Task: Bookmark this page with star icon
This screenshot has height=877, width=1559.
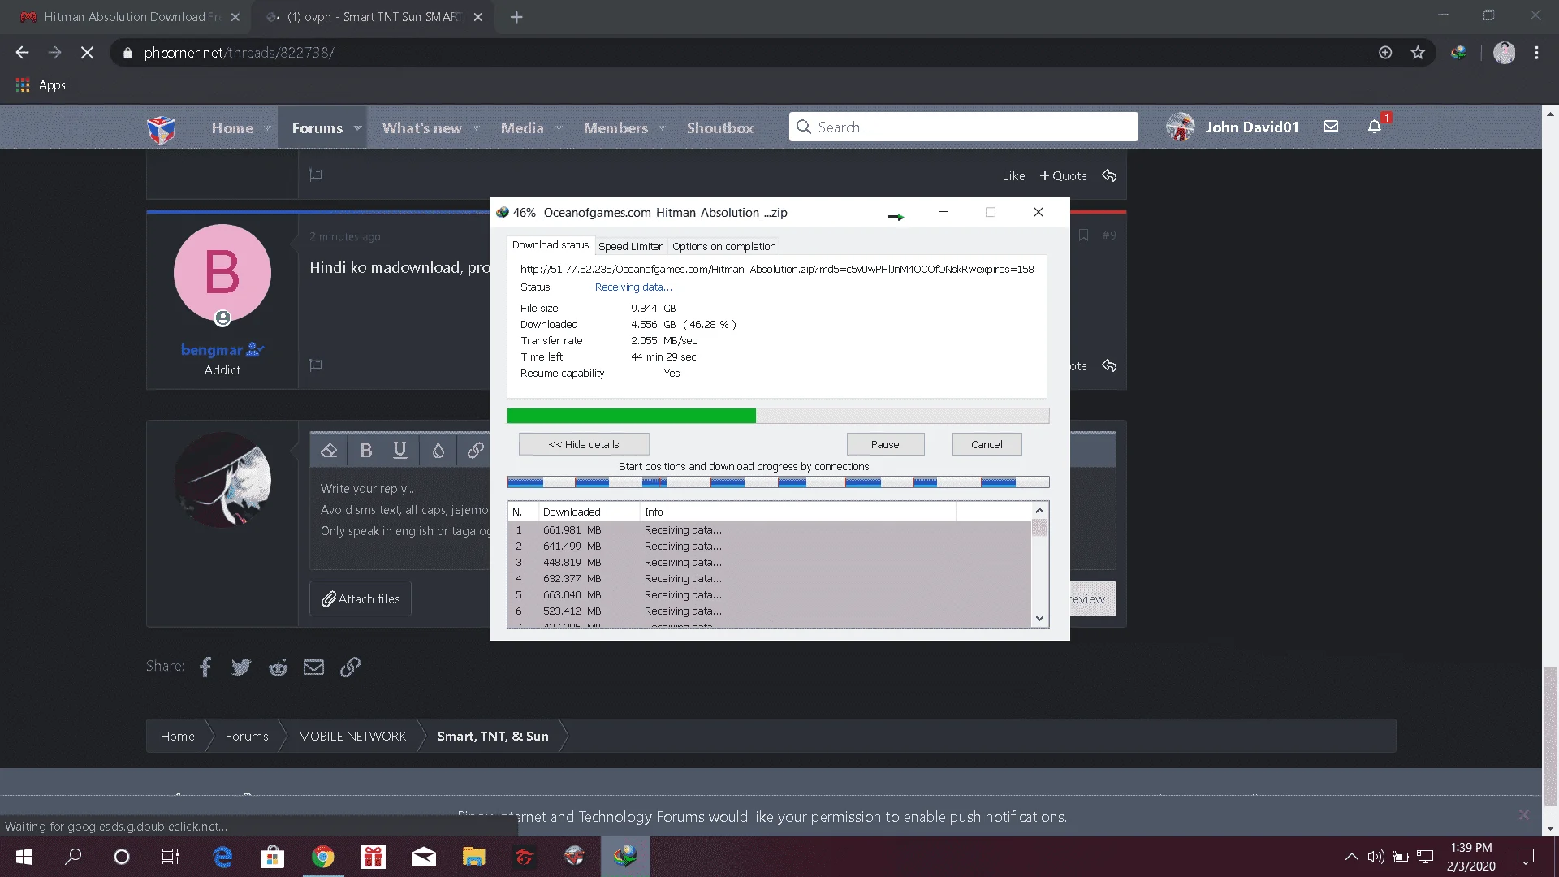Action: click(1418, 53)
